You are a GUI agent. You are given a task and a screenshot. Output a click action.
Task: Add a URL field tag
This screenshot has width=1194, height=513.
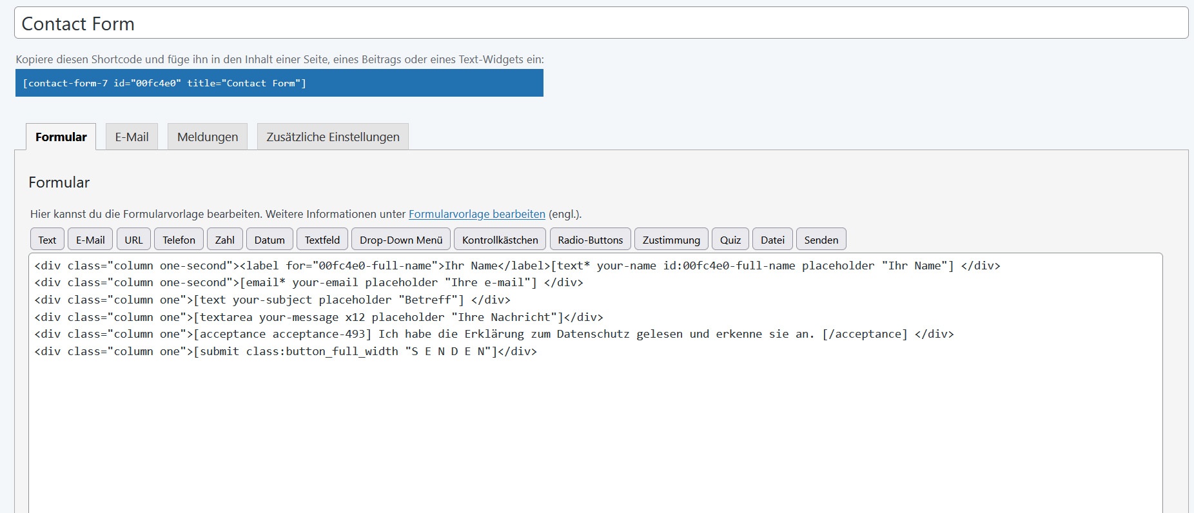(133, 240)
